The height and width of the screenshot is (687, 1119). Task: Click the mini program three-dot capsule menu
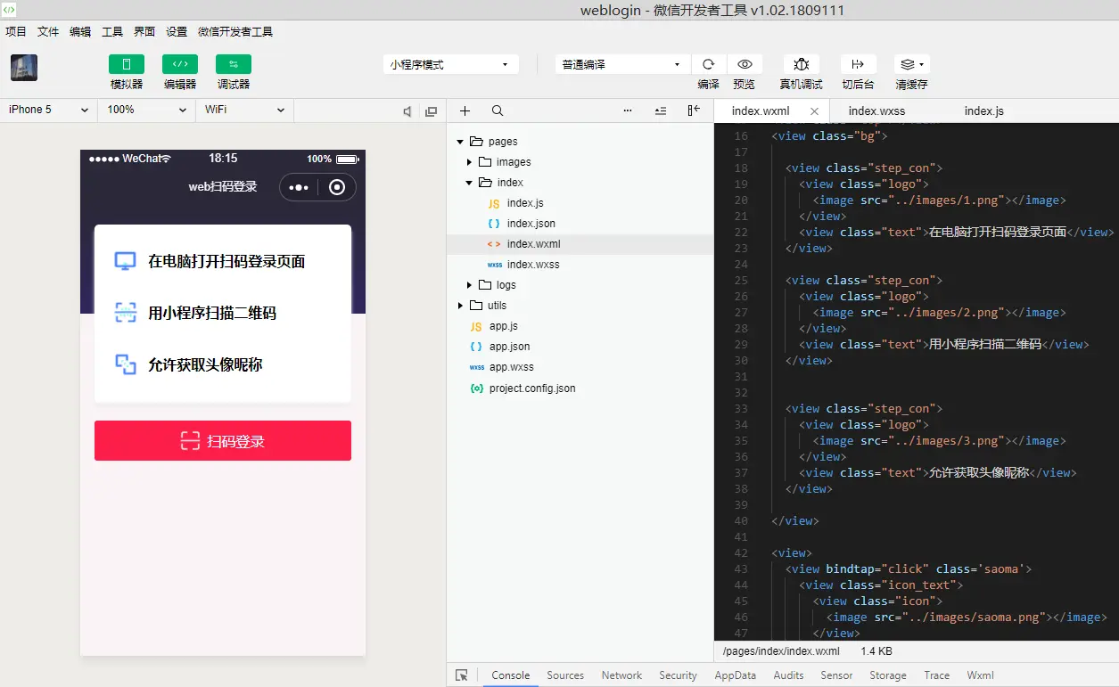tap(299, 187)
